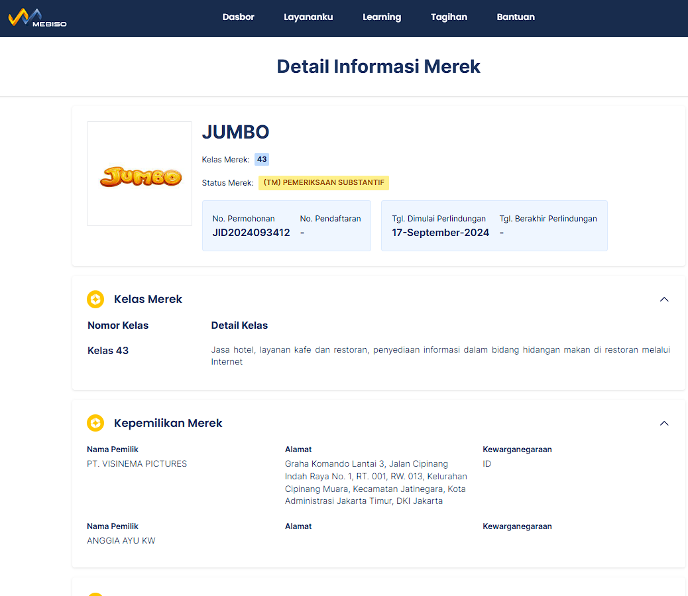Click the No. Permohonan label
Screen dimensions: 688x596
point(243,219)
